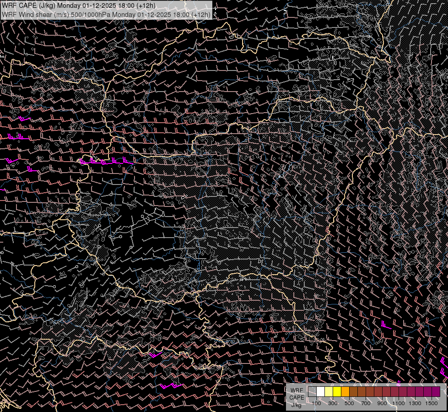Click the 1500 label on legend
Image resolution: width=448 pixels, height=412 pixels.
[x=432, y=403]
